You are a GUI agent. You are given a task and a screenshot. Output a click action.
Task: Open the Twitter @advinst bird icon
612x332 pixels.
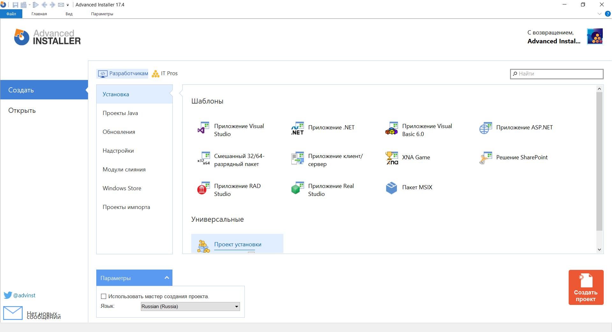[8, 295]
